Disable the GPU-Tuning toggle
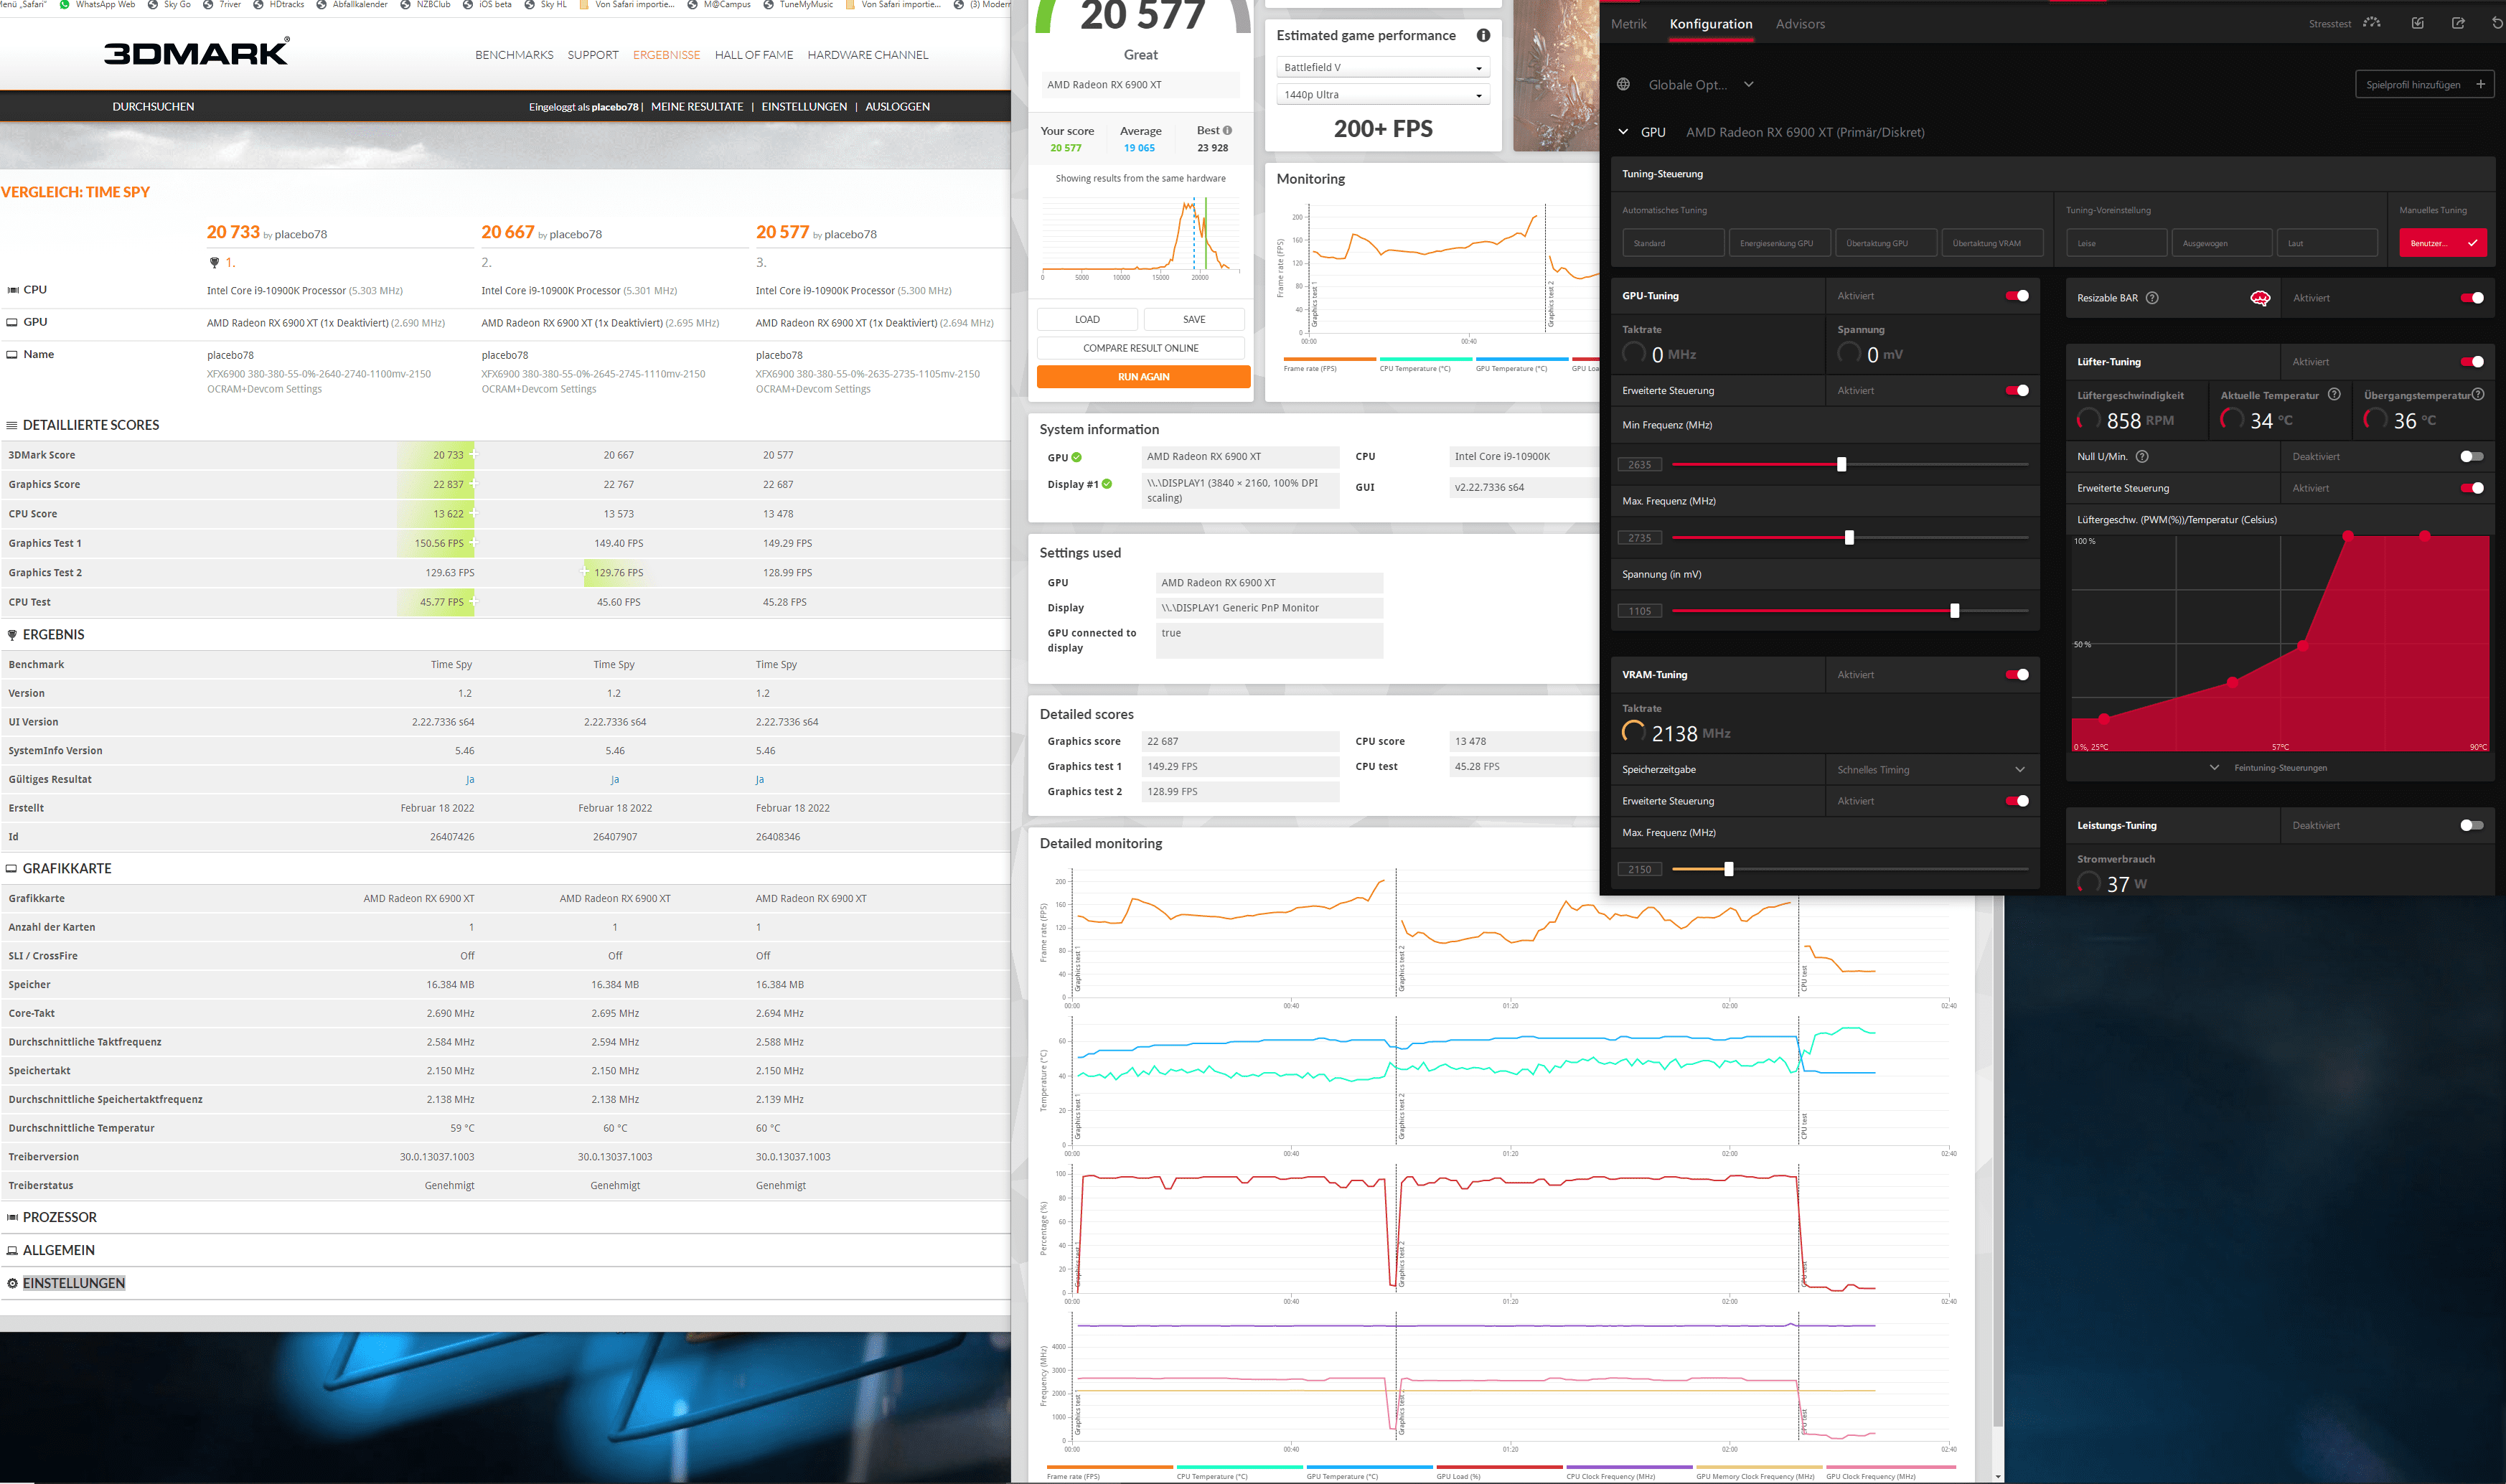Screen dimensions: 2506x1484 pyautogui.click(x=2017, y=296)
